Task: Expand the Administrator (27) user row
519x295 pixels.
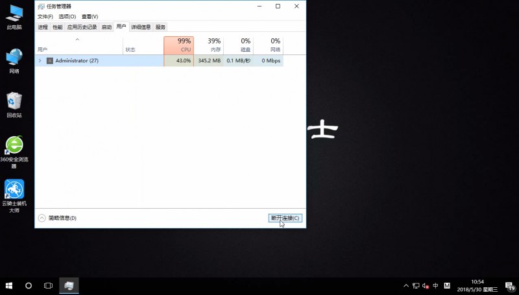Action: [40, 61]
